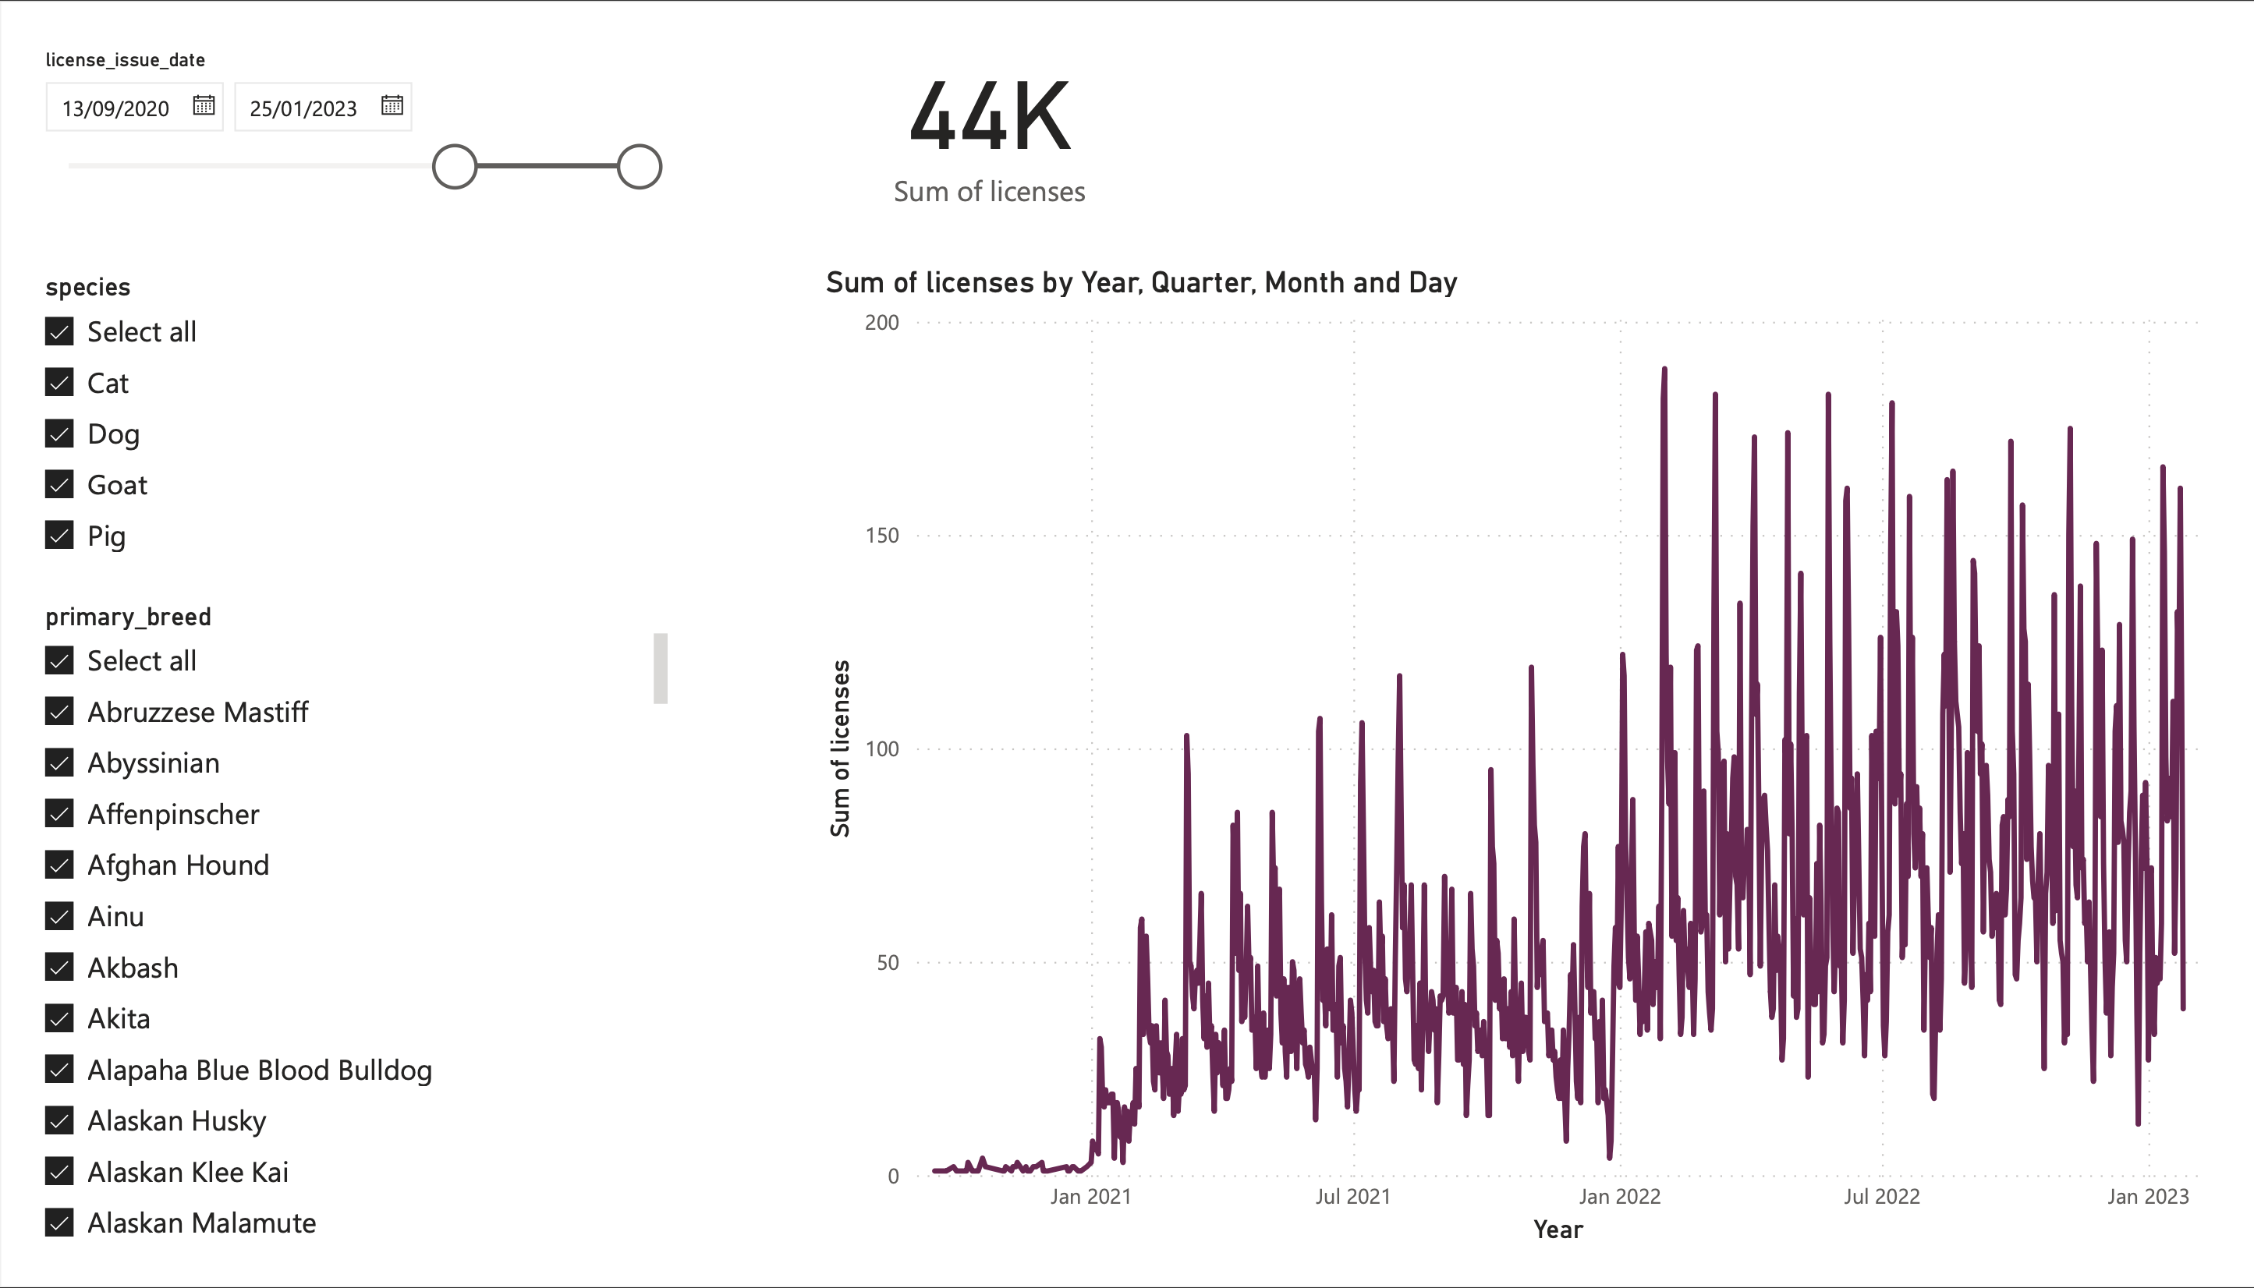Uncheck the Akita breed filter
This screenshot has height=1288, width=2254.
tap(58, 1018)
